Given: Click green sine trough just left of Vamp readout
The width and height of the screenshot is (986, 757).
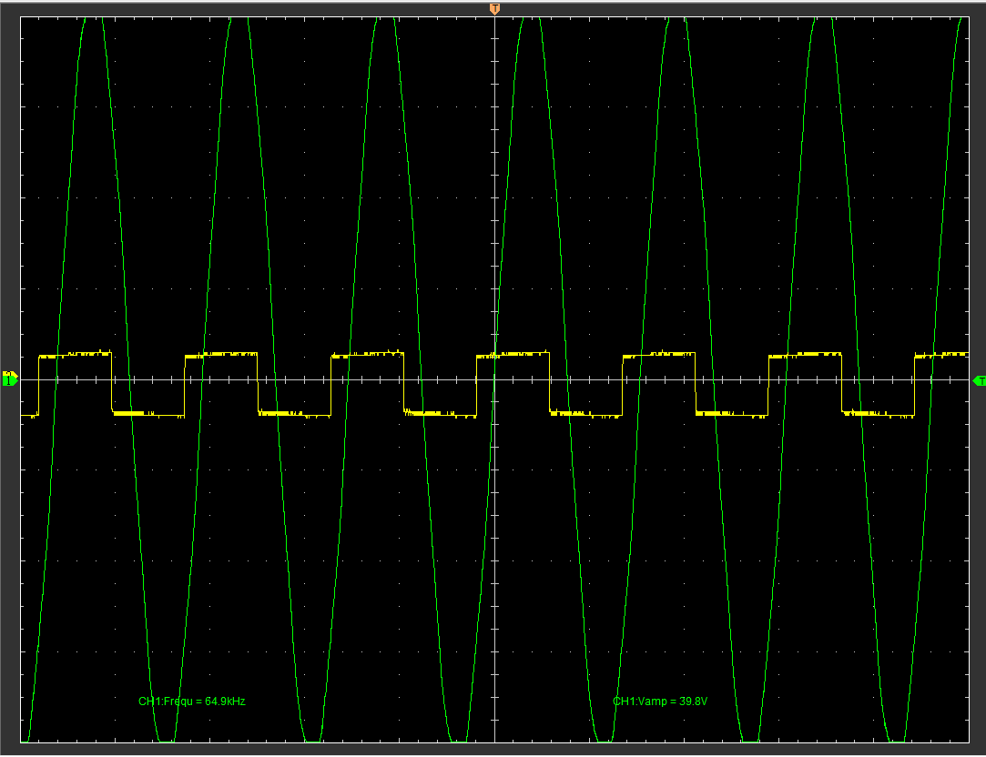Looking at the screenshot, I should tap(603, 739).
